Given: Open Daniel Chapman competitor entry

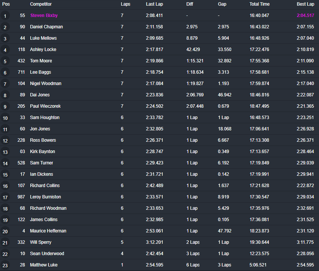Looking at the screenshot, I should pyautogui.click(x=47, y=27).
